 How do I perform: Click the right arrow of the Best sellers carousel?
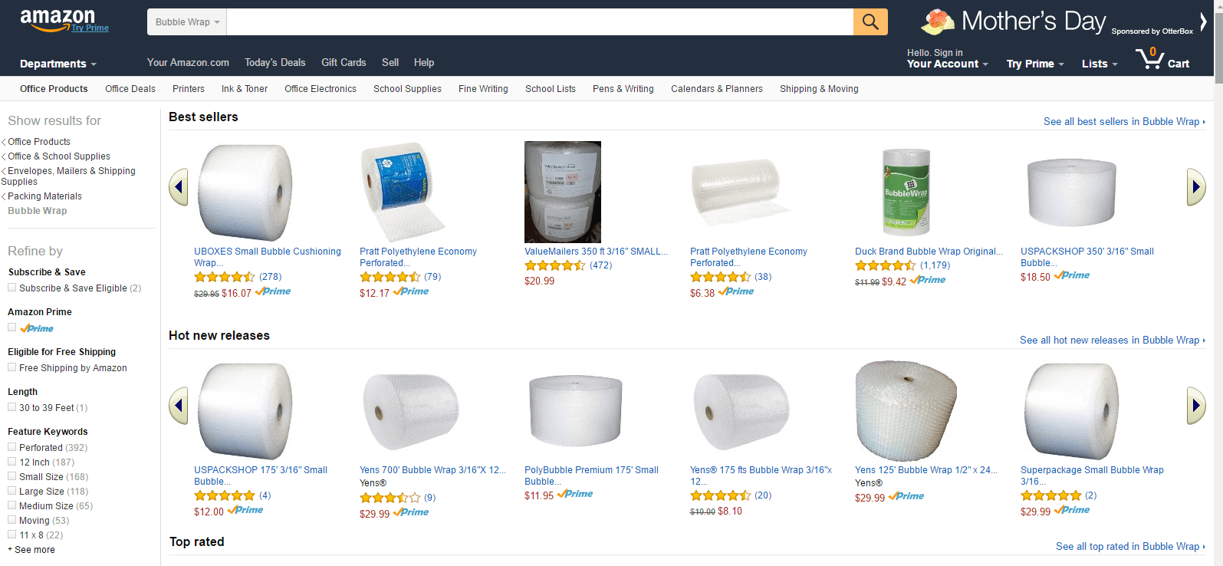pos(1196,186)
